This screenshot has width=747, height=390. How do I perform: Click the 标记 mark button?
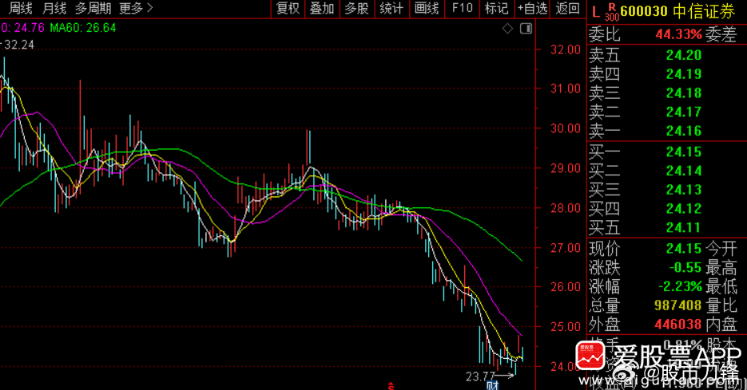coord(496,8)
